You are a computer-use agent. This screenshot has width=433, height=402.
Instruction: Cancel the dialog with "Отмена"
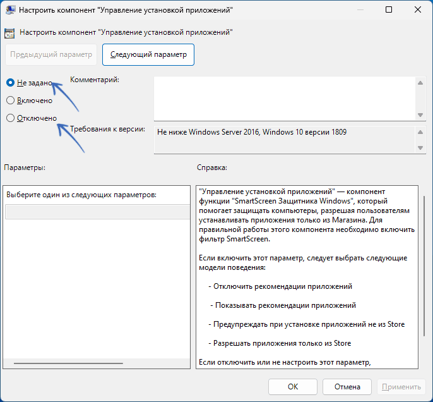(347, 387)
